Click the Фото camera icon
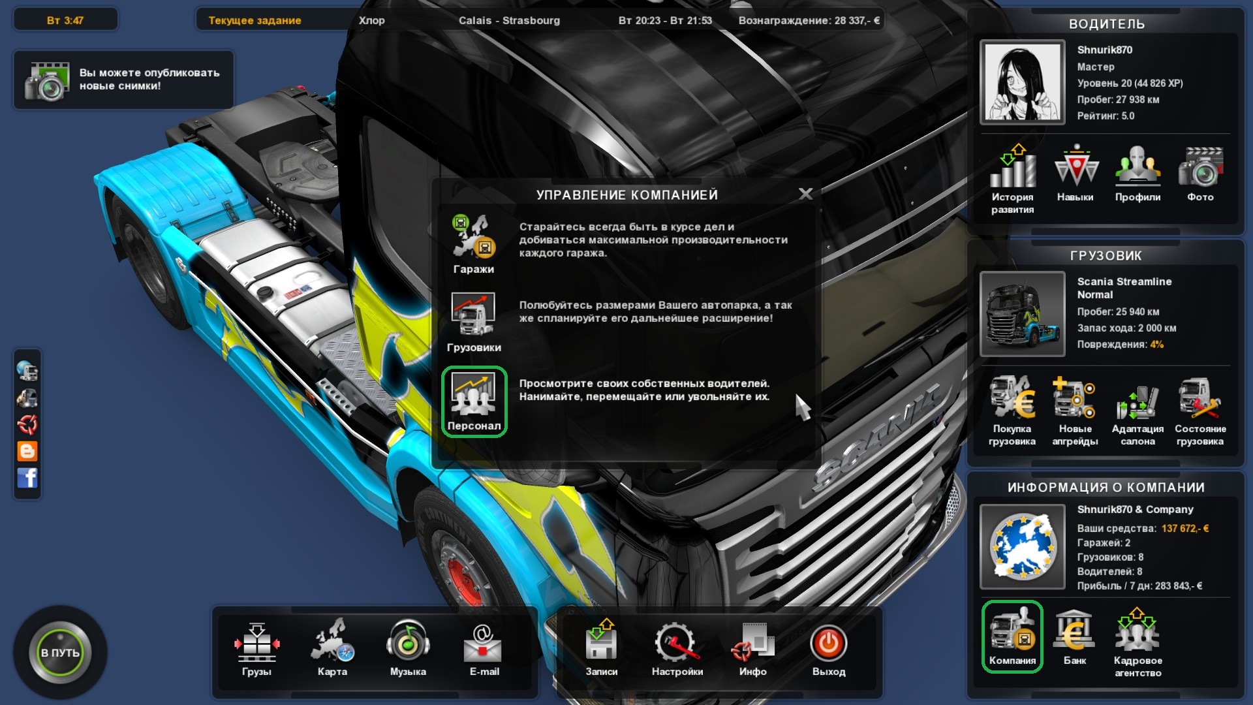1253x705 pixels. [x=1199, y=168]
